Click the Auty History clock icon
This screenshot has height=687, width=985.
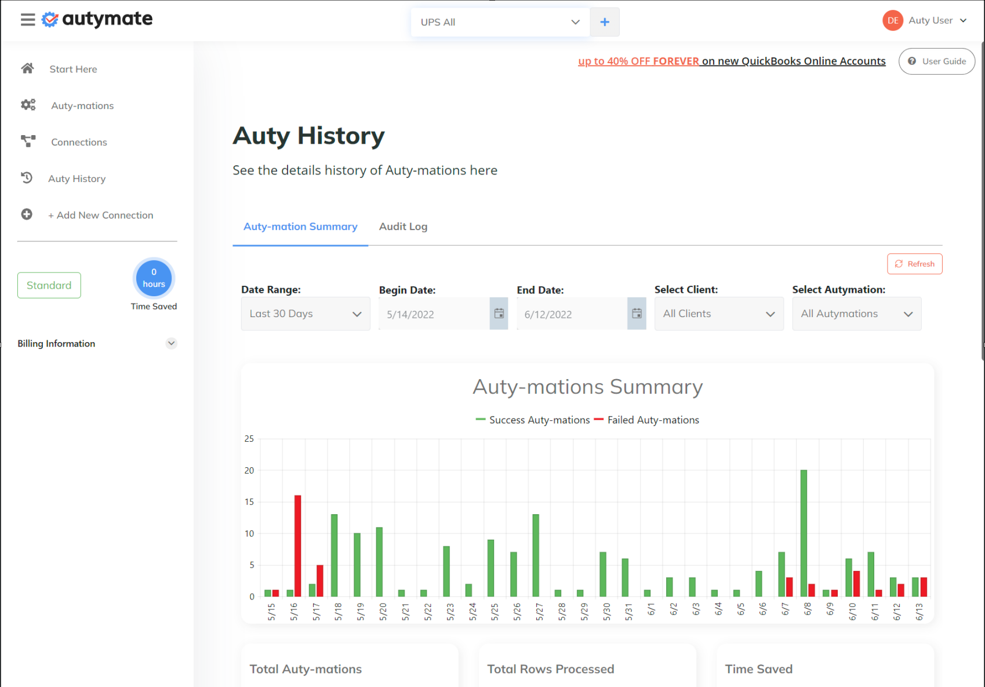click(27, 178)
